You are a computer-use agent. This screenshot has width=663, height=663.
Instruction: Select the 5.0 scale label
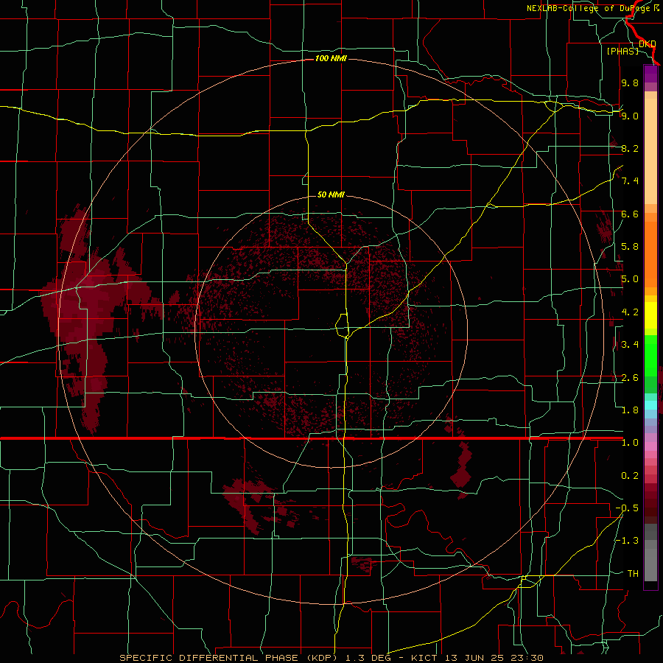630,279
